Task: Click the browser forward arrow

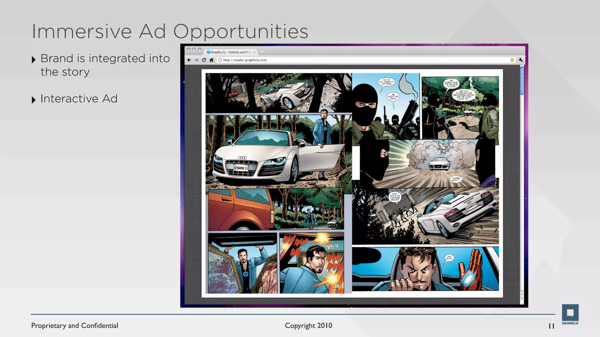Action: tap(196, 60)
